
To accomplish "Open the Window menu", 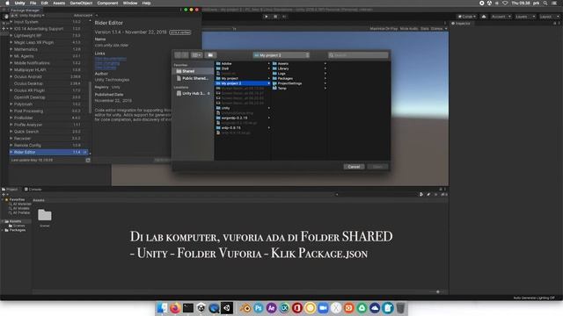I will tap(130, 3).
